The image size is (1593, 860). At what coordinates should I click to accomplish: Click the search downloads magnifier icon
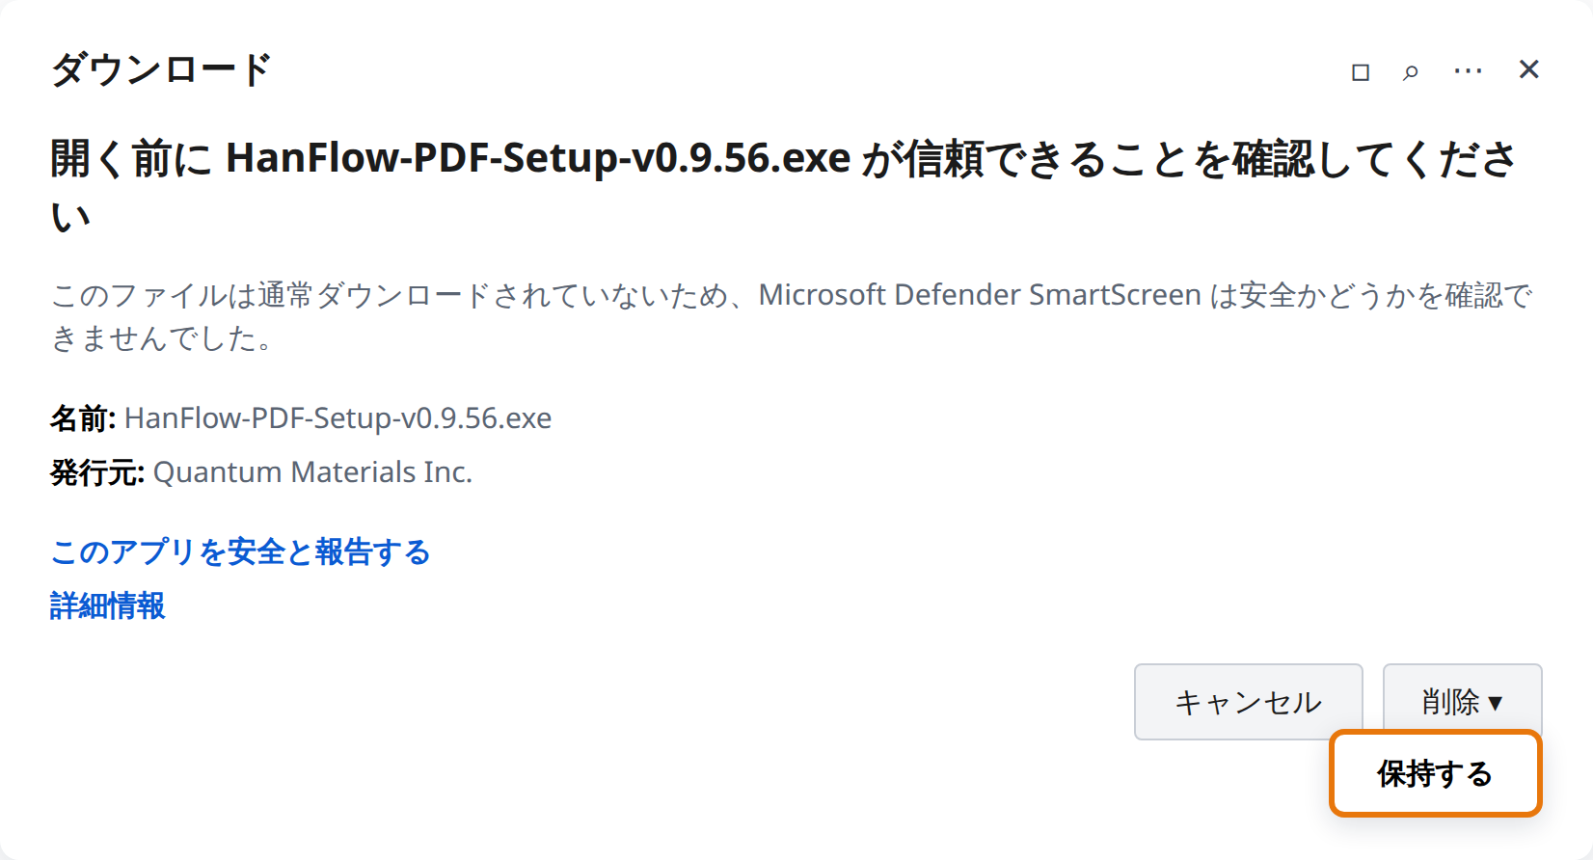pyautogui.click(x=1411, y=72)
